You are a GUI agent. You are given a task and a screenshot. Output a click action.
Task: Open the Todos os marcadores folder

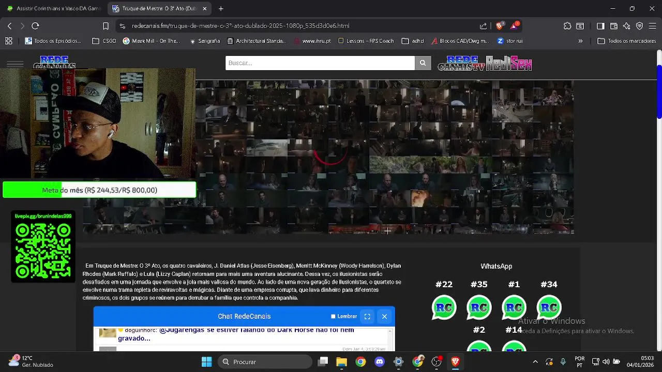click(627, 41)
